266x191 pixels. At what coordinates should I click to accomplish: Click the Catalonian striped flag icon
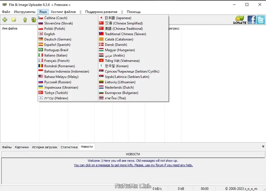[101, 39]
